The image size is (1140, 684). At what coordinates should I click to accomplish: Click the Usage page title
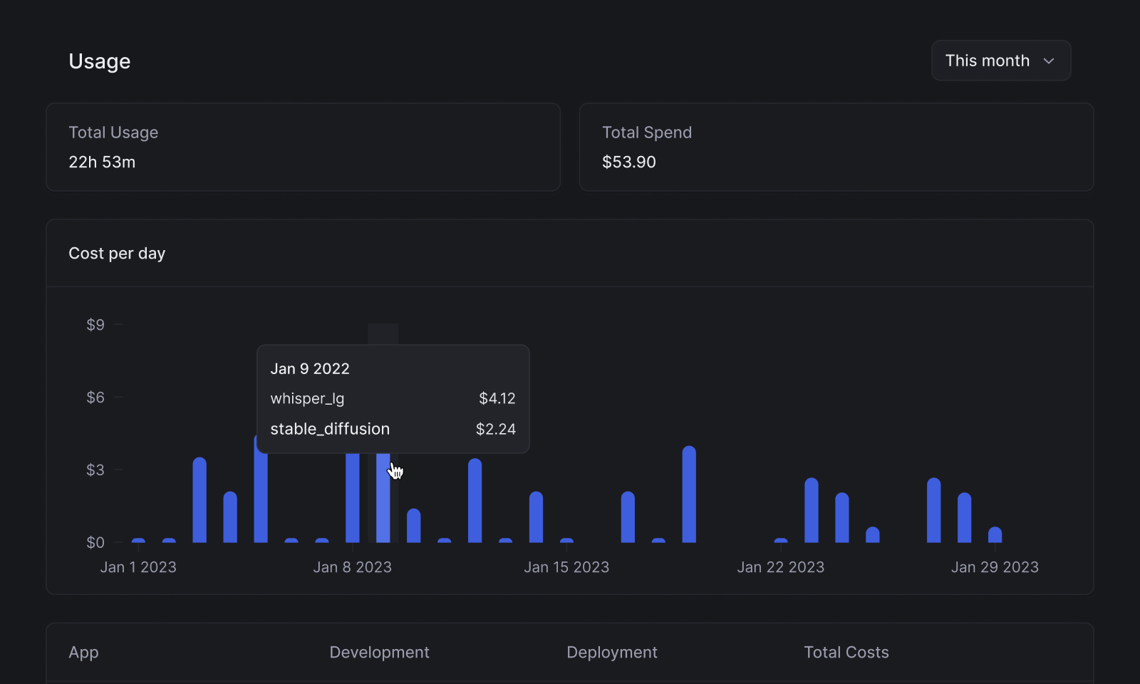tap(100, 61)
